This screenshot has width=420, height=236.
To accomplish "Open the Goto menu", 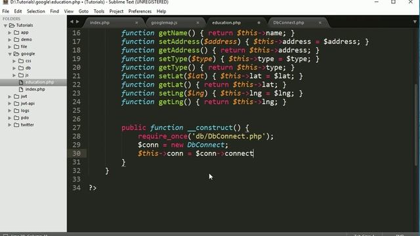I will coord(83,11).
